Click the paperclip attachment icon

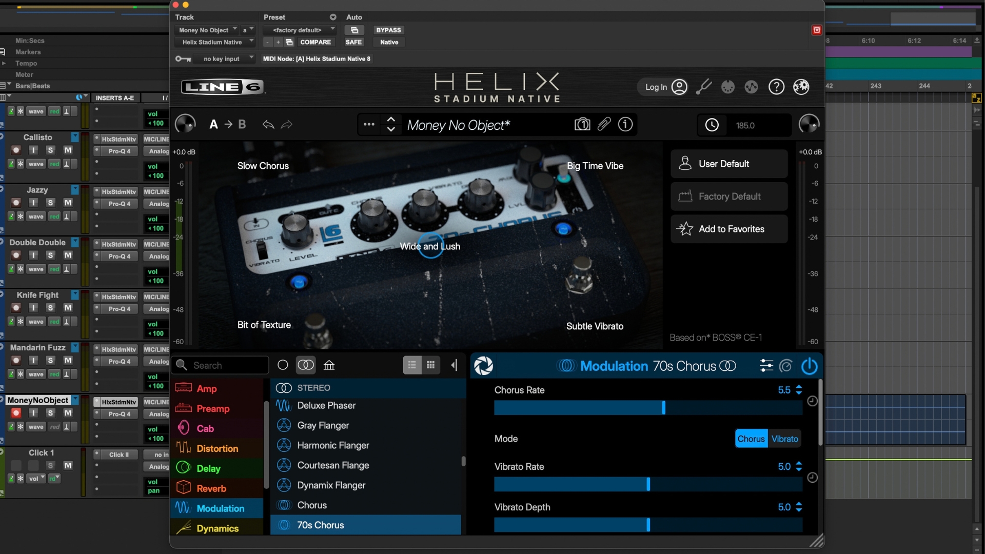604,125
